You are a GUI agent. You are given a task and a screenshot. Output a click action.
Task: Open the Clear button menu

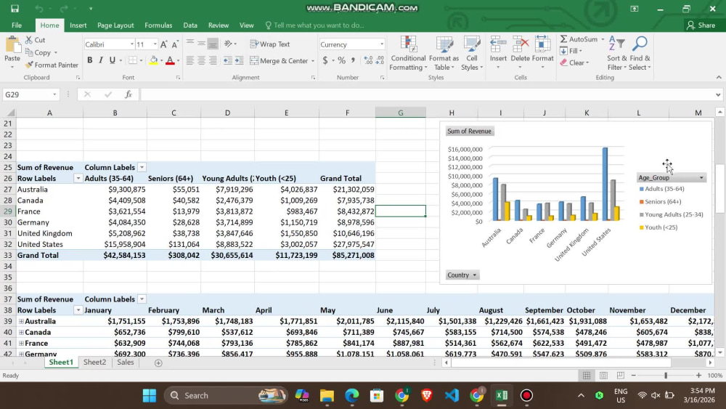(x=574, y=62)
